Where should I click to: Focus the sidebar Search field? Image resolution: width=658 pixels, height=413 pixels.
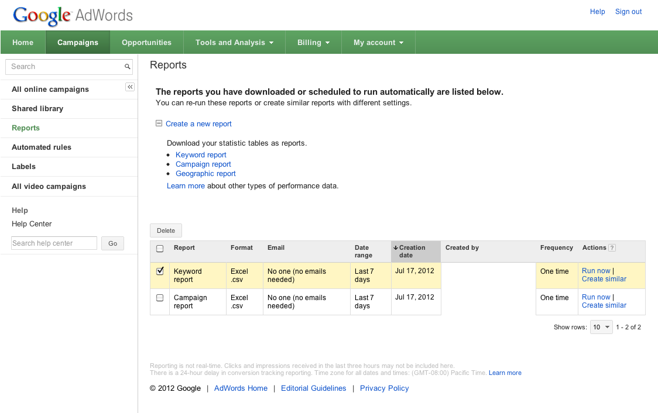click(x=69, y=67)
